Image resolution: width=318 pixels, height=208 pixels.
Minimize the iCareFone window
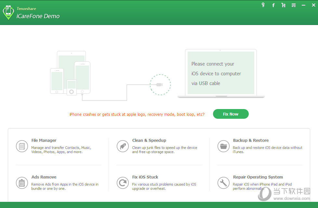pos(303,5)
